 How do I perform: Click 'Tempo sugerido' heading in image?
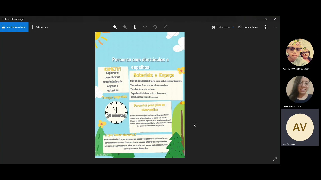115,97
